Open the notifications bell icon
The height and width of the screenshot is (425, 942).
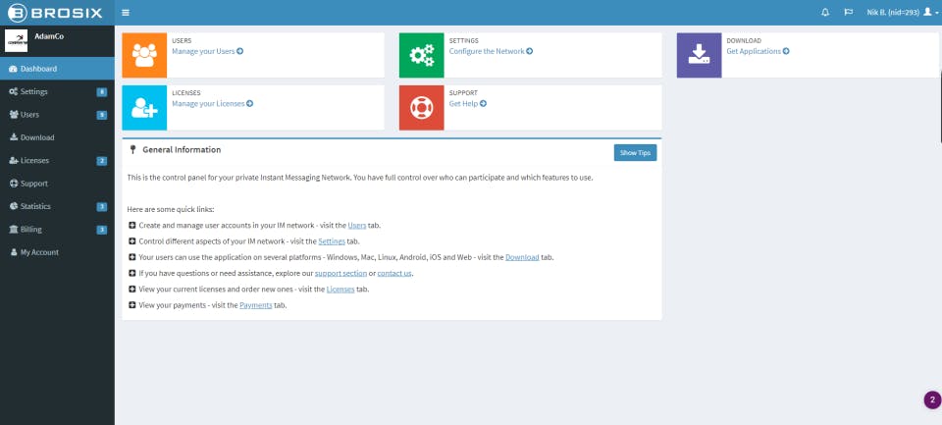click(x=825, y=12)
